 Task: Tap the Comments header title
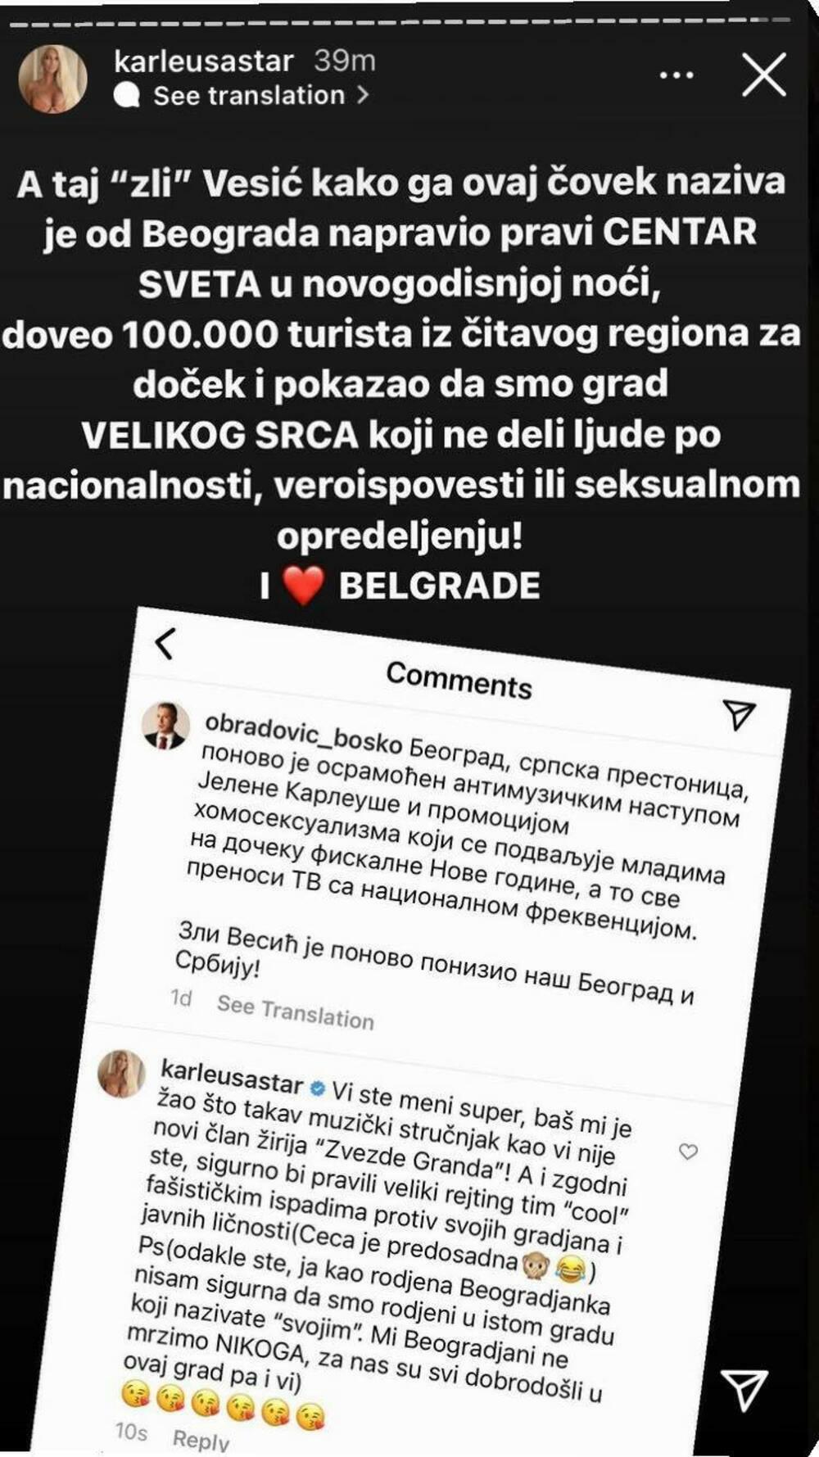pyautogui.click(x=459, y=679)
